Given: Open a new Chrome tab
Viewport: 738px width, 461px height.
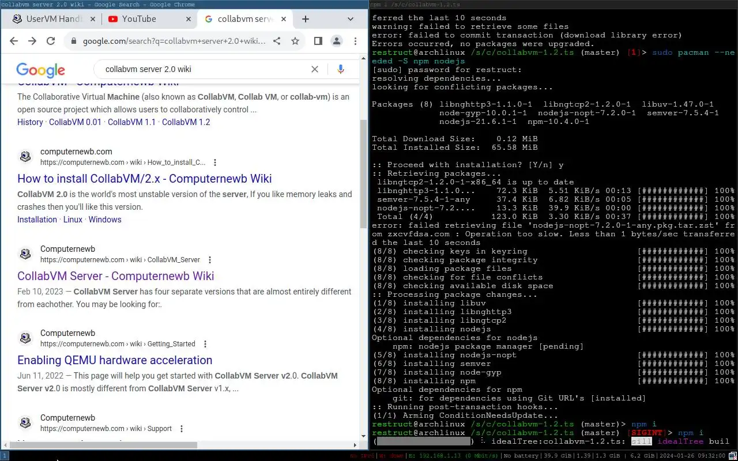Looking at the screenshot, I should pyautogui.click(x=306, y=19).
